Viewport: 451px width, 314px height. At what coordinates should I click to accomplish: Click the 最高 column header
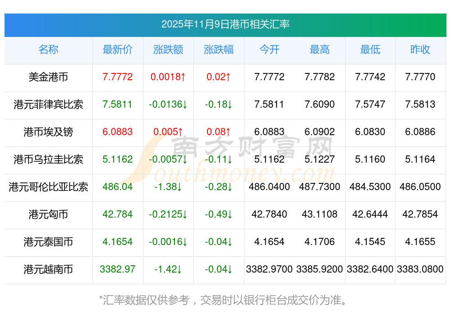click(x=320, y=50)
